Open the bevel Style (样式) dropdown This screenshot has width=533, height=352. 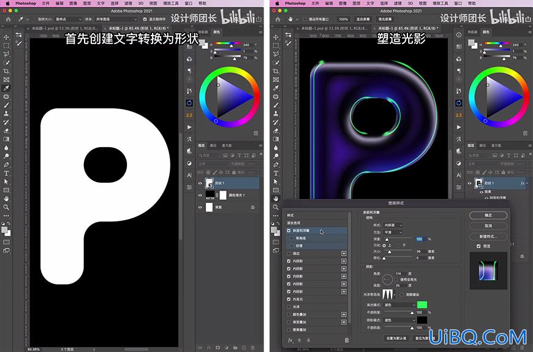[x=393, y=225]
